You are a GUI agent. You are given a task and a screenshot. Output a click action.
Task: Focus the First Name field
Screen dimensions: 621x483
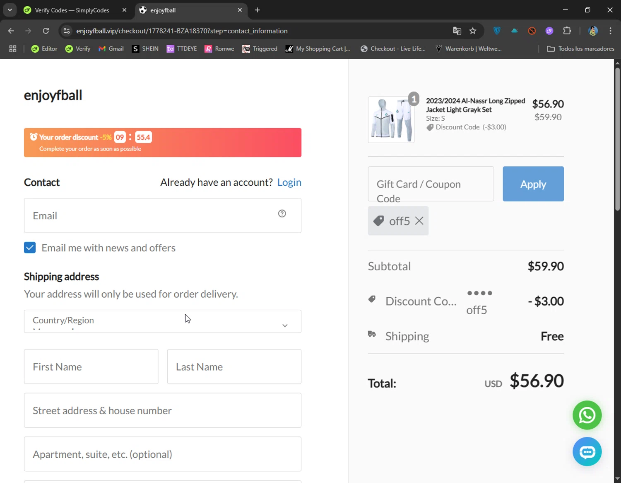tap(91, 366)
